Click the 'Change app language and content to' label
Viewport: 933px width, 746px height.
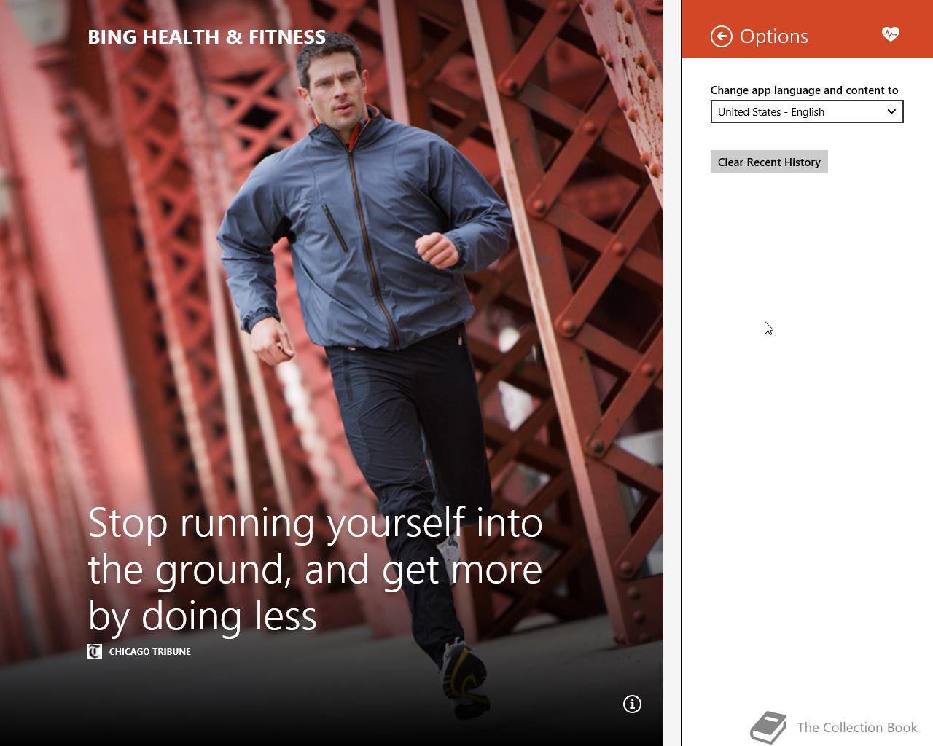(804, 90)
